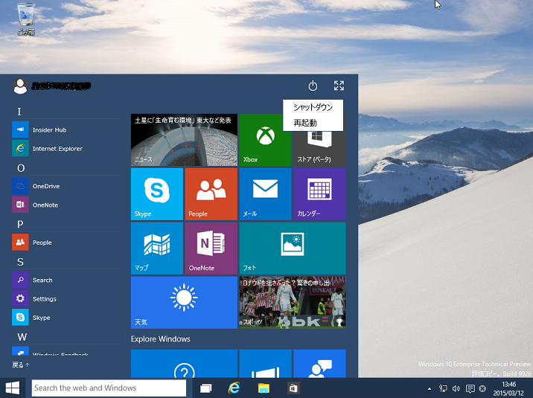This screenshot has width=533, height=398.
Task: Open the notifications tray icon
Action: click(x=470, y=388)
